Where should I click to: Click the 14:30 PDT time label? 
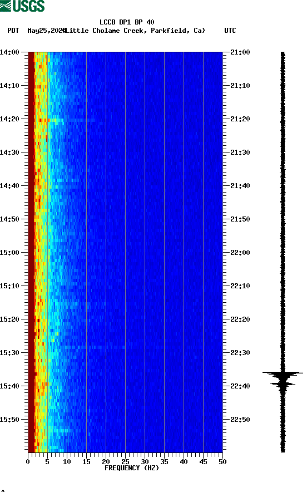click(x=9, y=152)
